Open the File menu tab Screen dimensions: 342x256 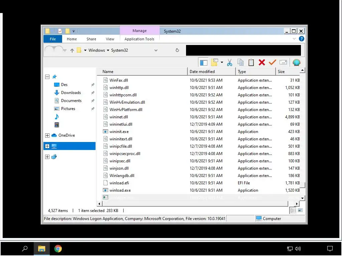[53, 39]
